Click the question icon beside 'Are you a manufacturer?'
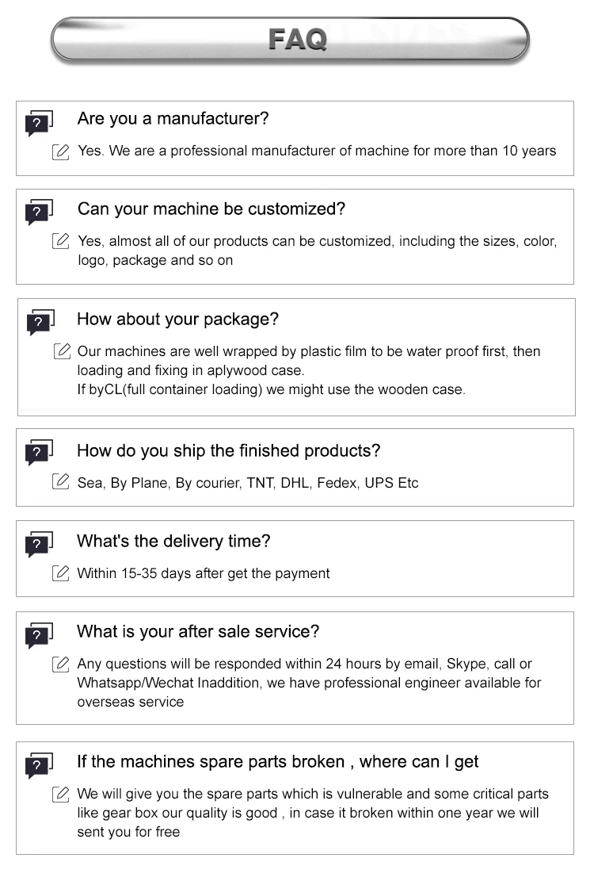Viewport: 594px width, 881px height. point(39,123)
